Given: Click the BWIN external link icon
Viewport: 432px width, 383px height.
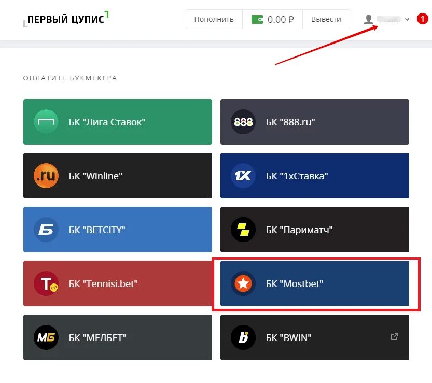Looking at the screenshot, I should point(395,336).
